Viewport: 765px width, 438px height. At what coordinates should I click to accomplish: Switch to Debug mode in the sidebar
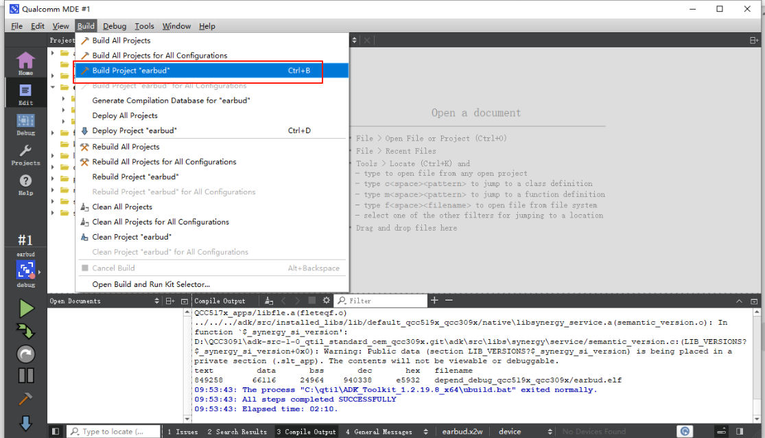(25, 124)
